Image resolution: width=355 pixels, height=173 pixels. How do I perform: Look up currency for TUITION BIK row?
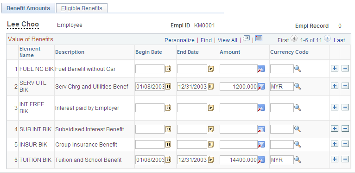coord(298,160)
